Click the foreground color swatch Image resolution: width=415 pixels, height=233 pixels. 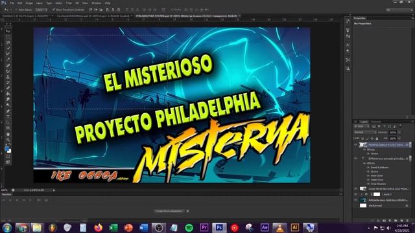coord(7,149)
